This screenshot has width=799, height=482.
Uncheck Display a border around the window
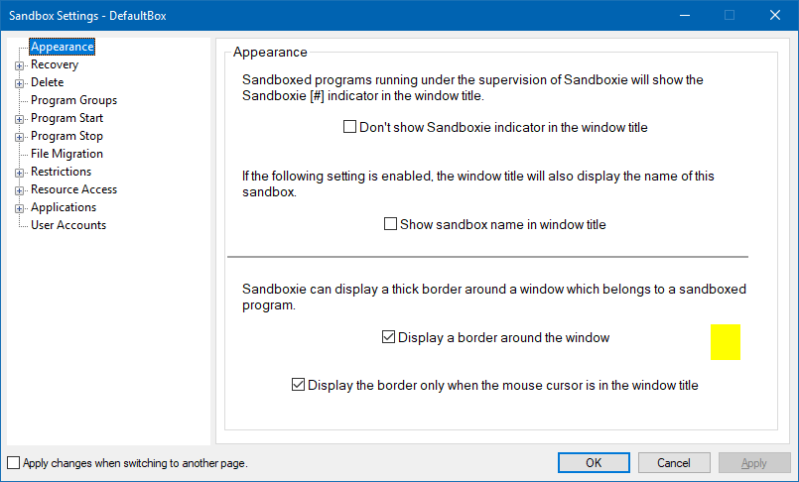point(388,337)
